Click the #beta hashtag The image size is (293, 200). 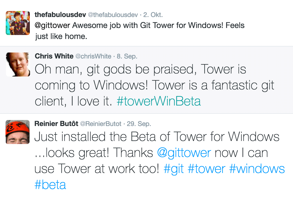point(50,184)
